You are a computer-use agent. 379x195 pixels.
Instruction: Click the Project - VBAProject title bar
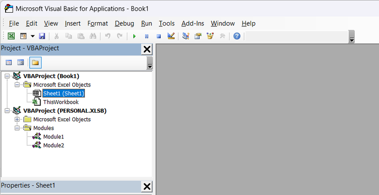(x=71, y=50)
